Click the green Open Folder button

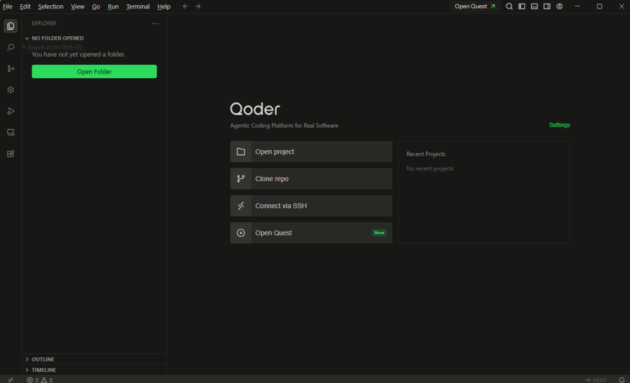[x=94, y=71]
